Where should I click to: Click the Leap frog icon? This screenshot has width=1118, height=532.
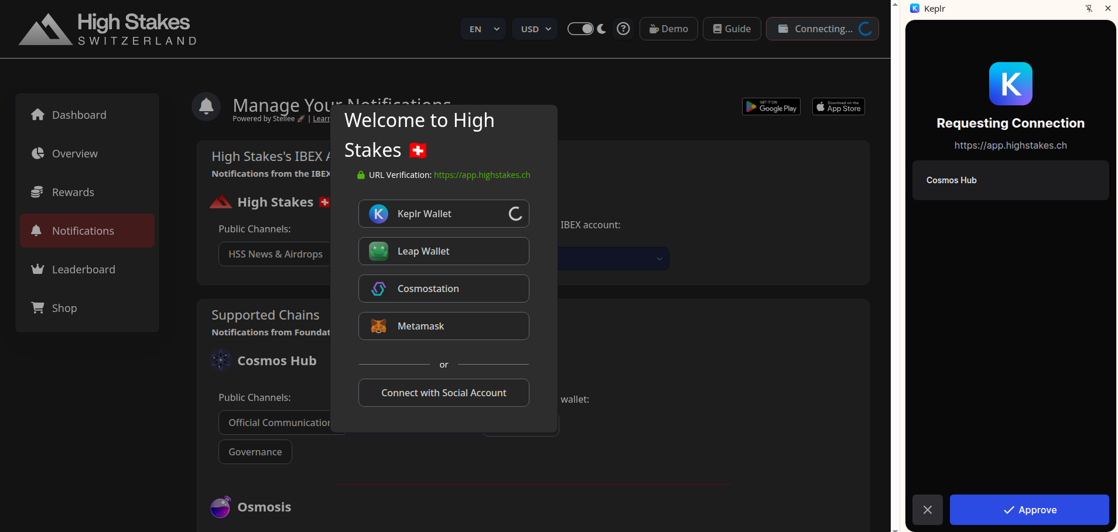[x=379, y=251]
